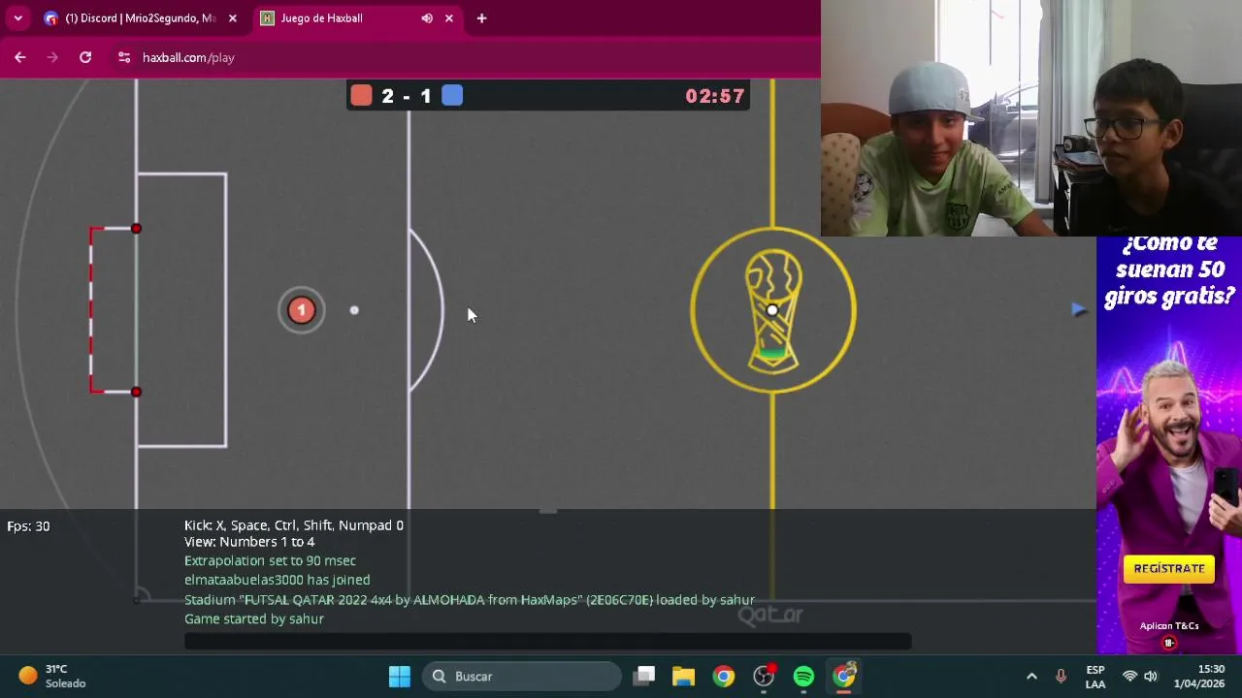Open Spotify from the taskbar

tap(803, 677)
